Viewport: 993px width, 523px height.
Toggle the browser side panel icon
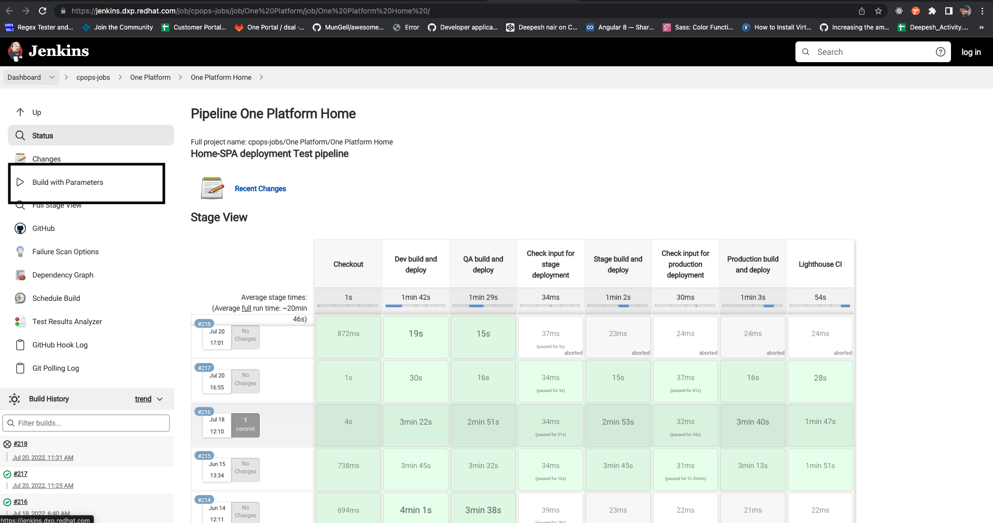[948, 11]
